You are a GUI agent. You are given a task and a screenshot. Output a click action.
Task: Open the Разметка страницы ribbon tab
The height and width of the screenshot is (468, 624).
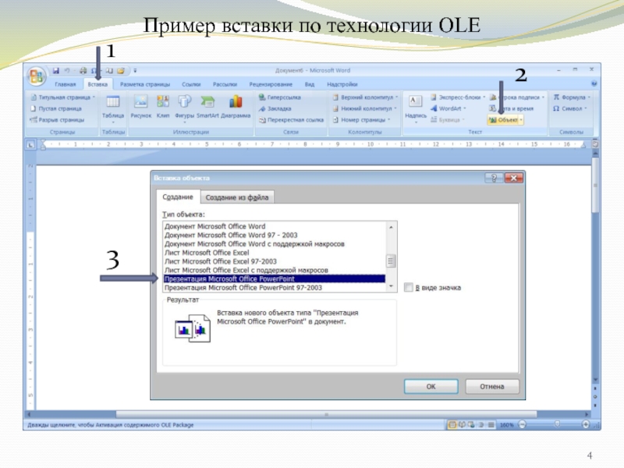click(x=147, y=84)
